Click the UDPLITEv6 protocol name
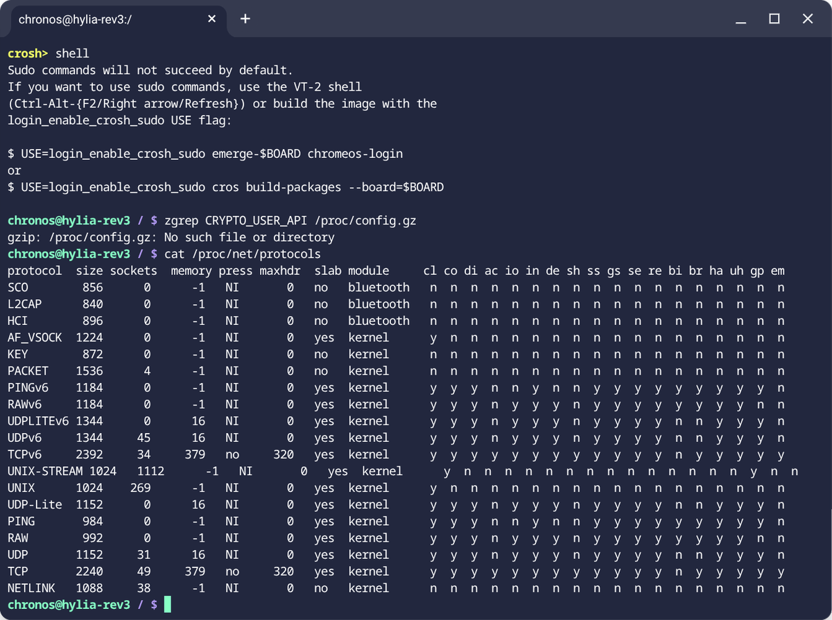 coord(38,421)
